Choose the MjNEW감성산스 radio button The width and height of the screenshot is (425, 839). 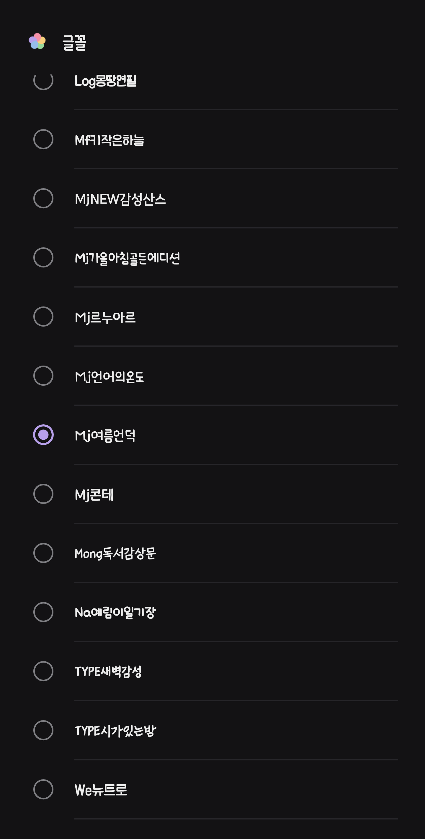click(43, 198)
